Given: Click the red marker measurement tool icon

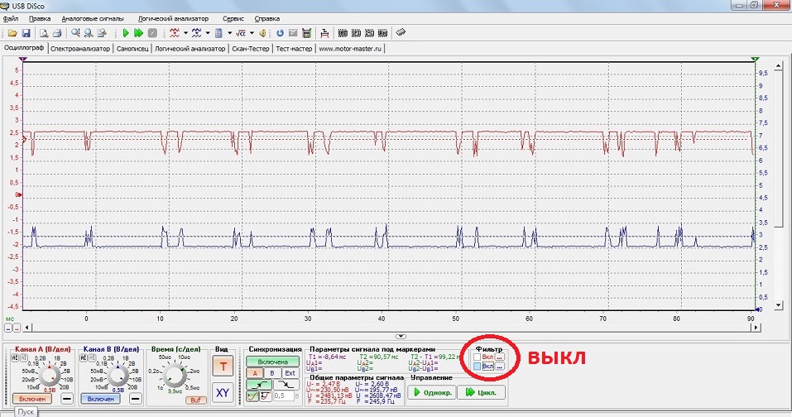Looking at the screenshot, I should tap(324, 33).
